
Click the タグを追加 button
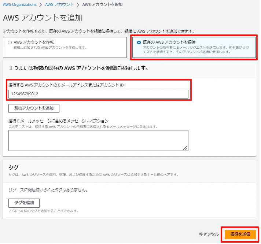click(x=24, y=203)
